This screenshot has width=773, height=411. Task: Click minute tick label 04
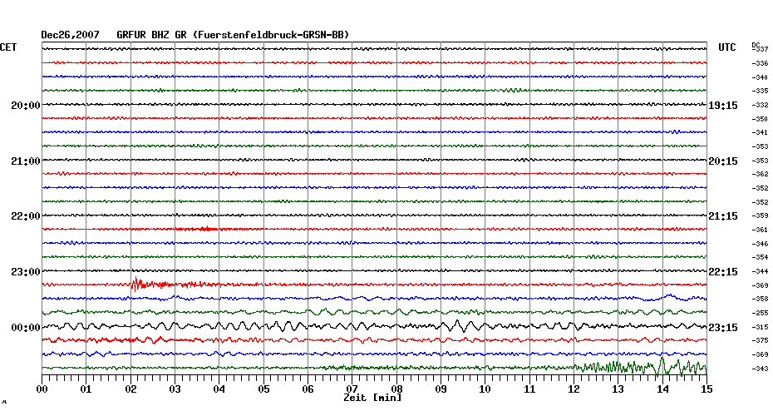[x=219, y=389]
